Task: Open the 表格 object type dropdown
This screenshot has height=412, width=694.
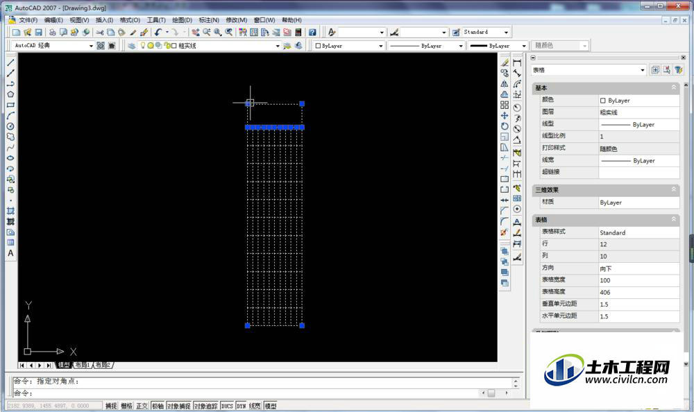Action: coord(642,70)
